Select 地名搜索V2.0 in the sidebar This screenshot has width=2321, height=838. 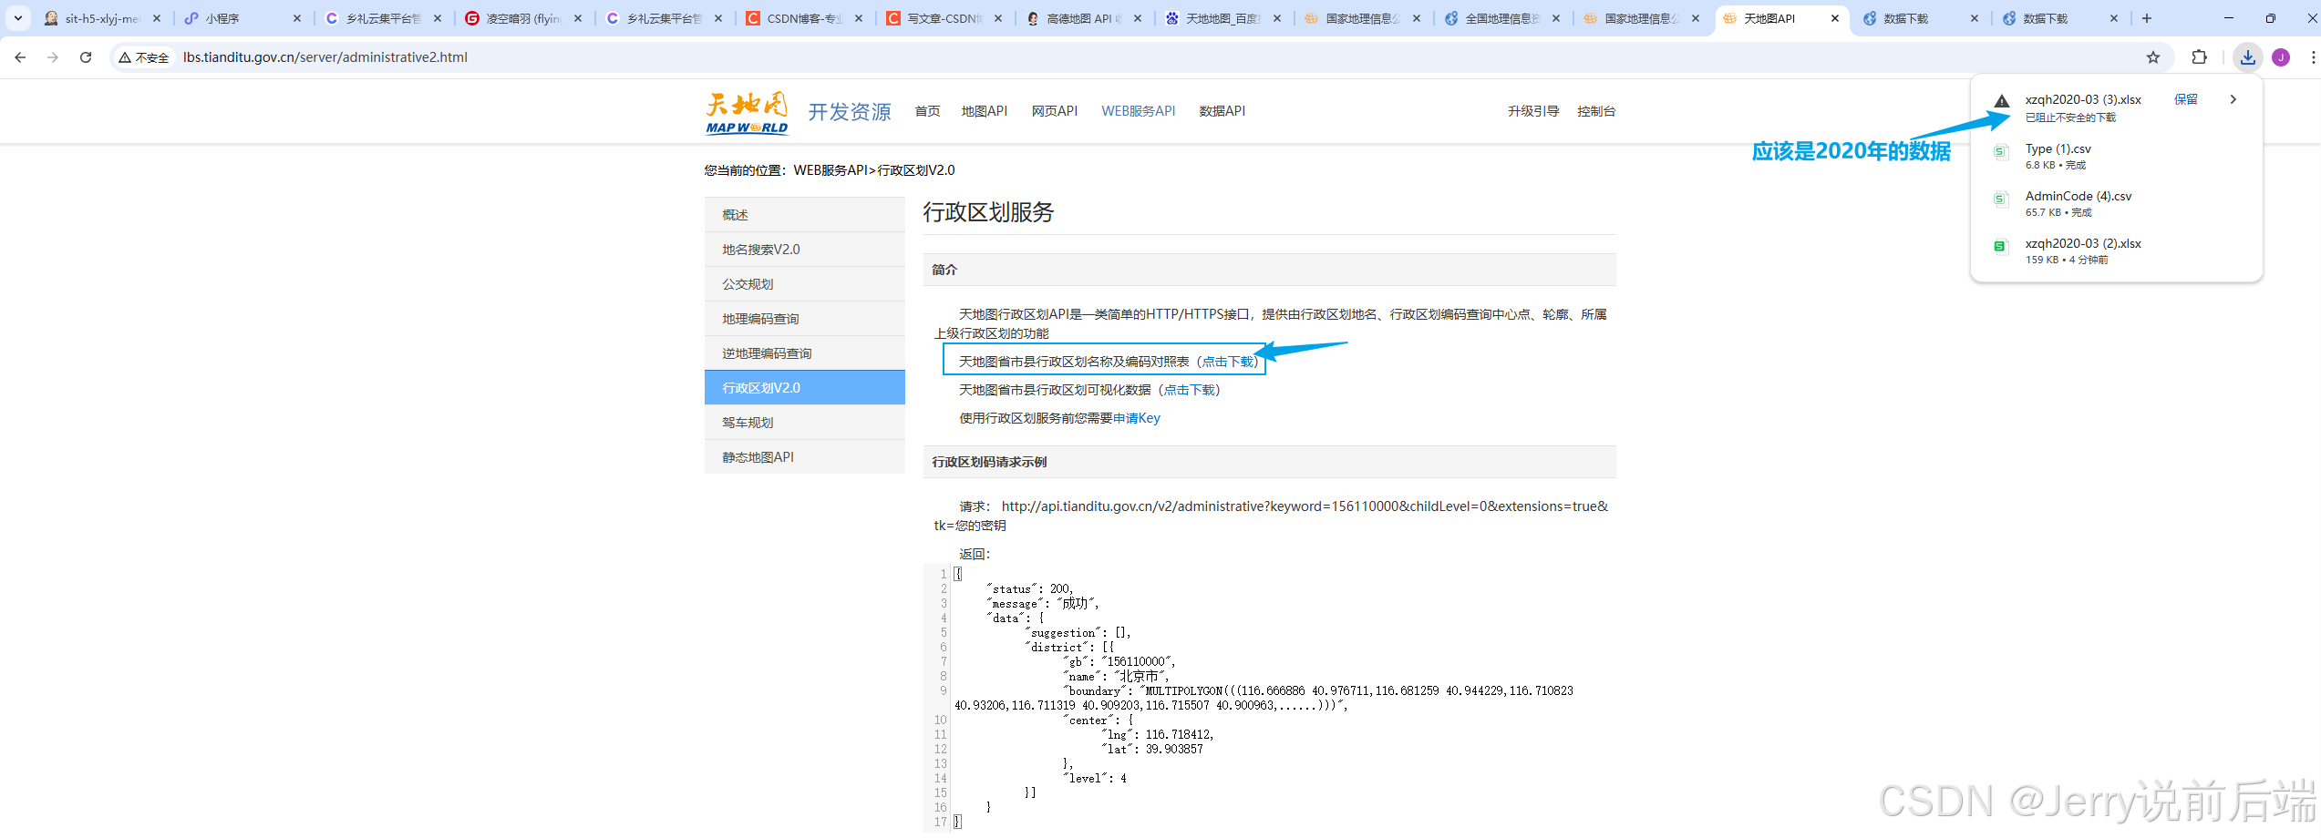(x=805, y=250)
